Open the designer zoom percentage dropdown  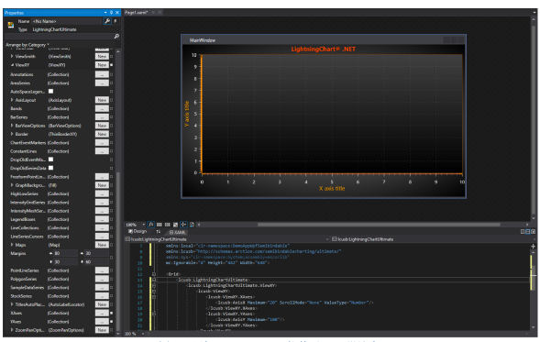(144, 225)
